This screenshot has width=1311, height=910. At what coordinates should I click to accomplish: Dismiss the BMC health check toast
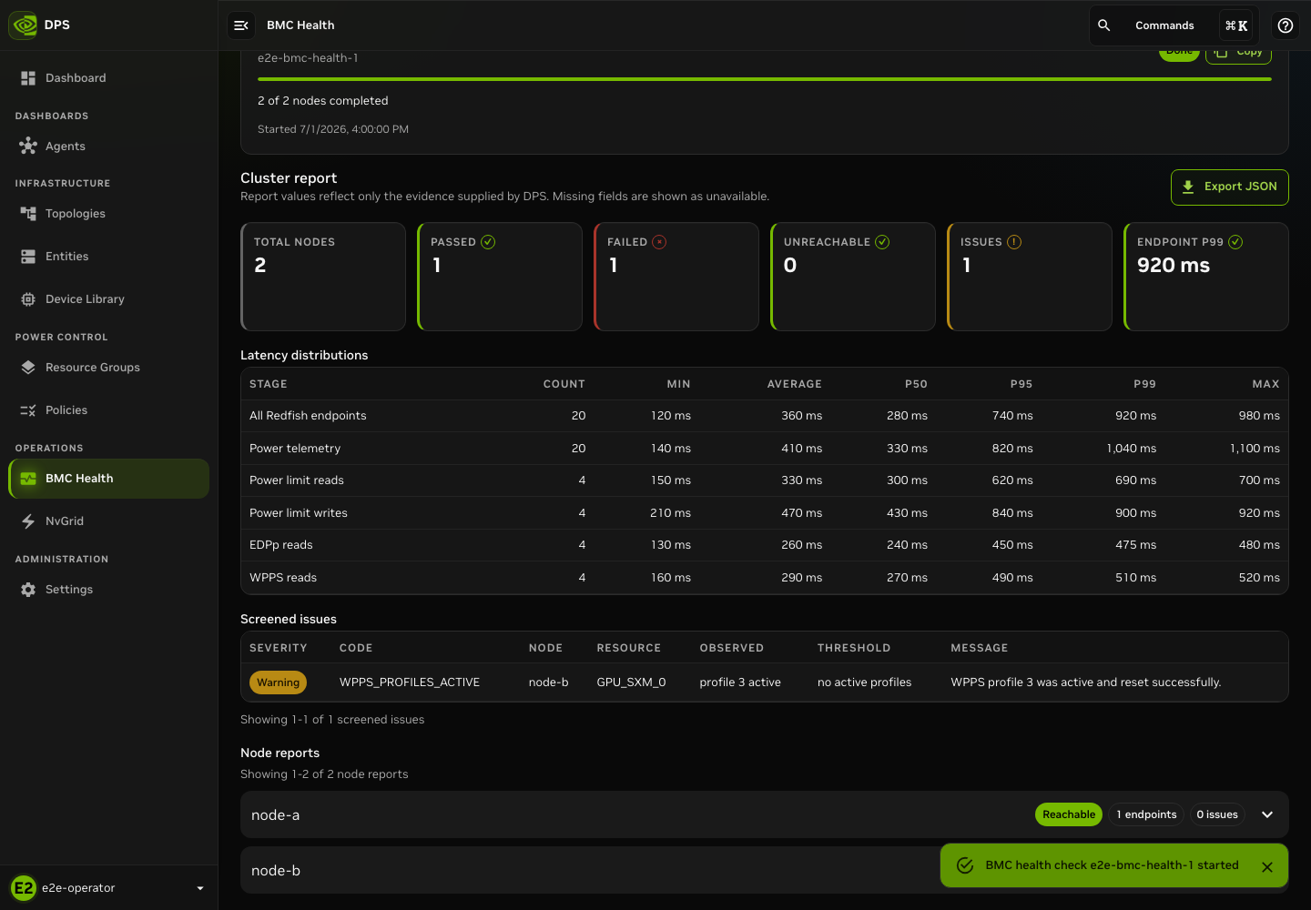click(1267, 867)
